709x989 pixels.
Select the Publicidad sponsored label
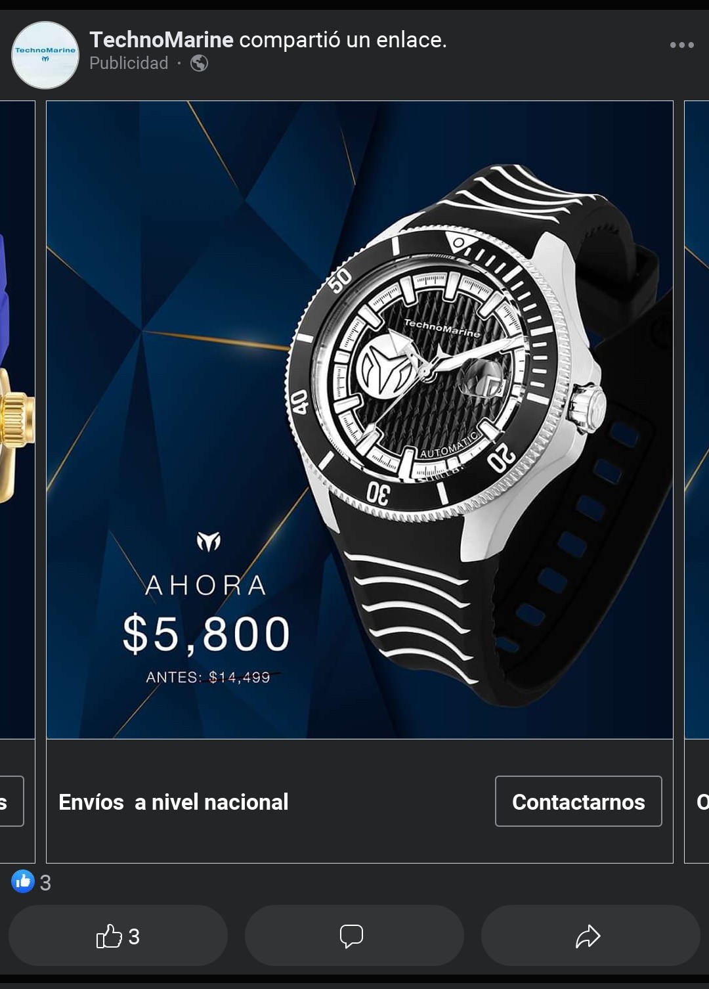pyautogui.click(x=129, y=63)
